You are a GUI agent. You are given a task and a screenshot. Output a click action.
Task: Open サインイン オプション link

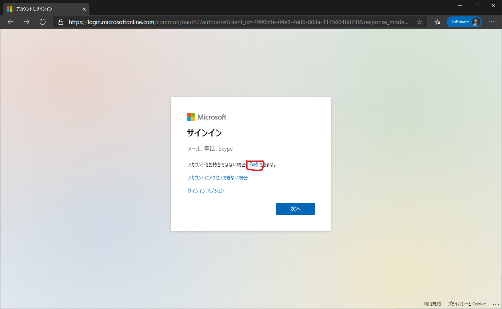point(206,191)
